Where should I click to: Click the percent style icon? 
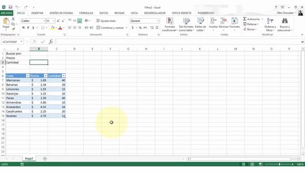click(x=140, y=28)
